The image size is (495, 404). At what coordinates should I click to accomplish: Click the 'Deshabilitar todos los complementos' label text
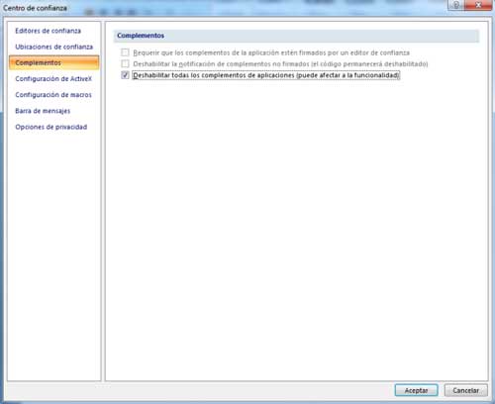266,75
